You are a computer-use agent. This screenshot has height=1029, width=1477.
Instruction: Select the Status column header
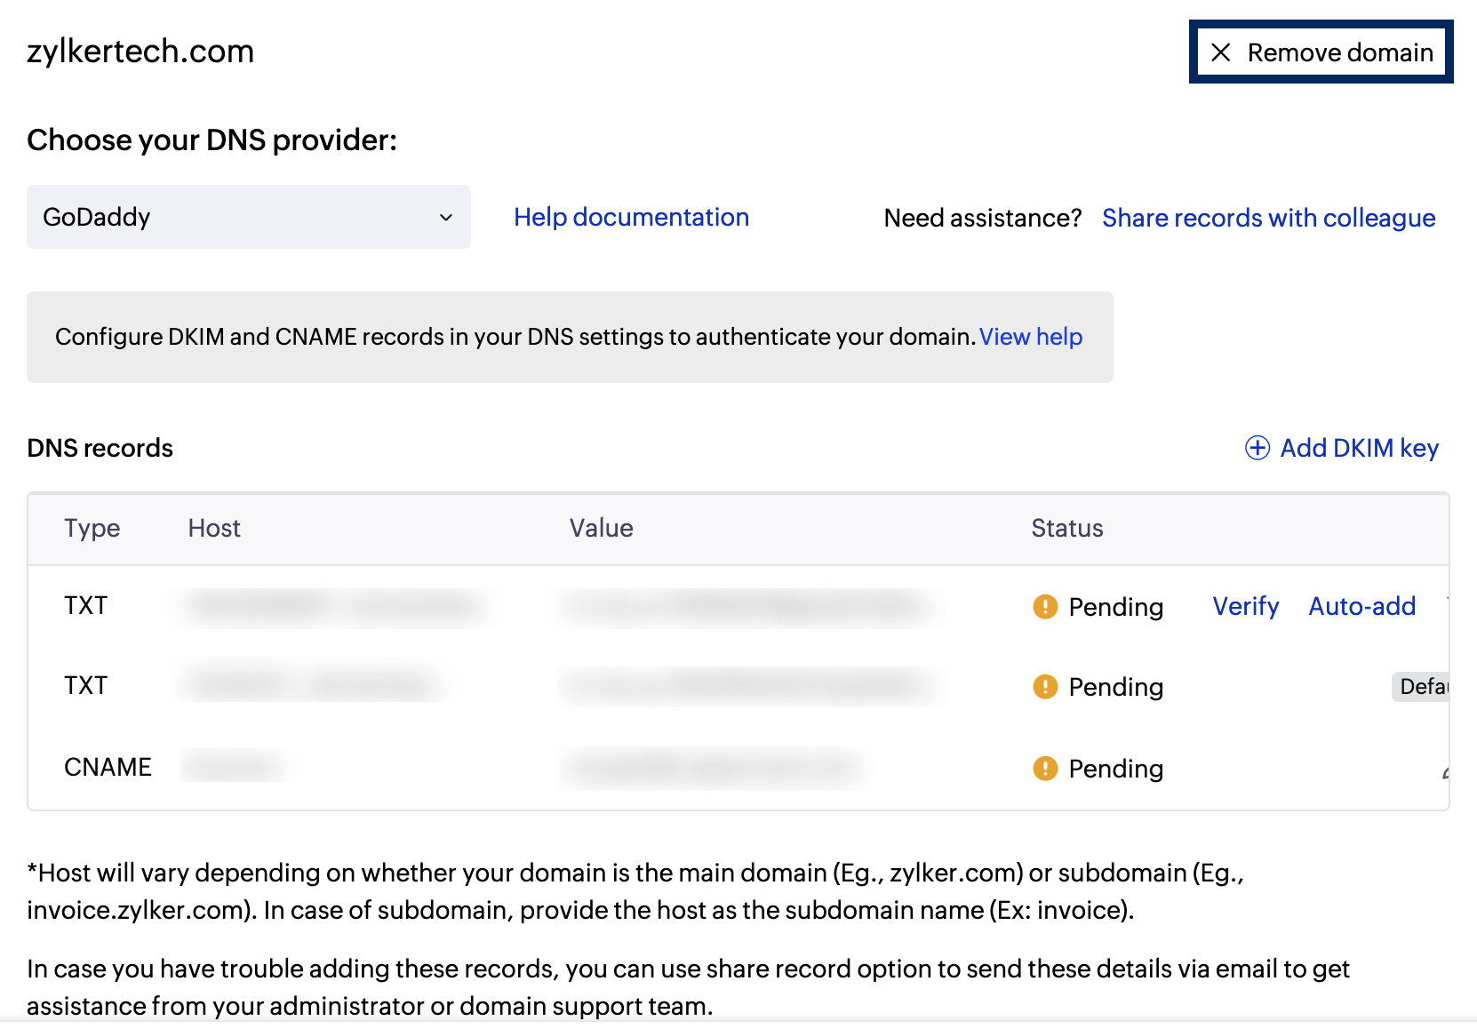[1066, 528]
